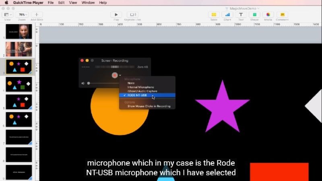
Task: Open the Keynote View toolbar dropdown
Action: tap(8, 15)
